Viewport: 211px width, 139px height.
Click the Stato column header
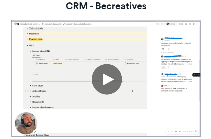click(56, 60)
